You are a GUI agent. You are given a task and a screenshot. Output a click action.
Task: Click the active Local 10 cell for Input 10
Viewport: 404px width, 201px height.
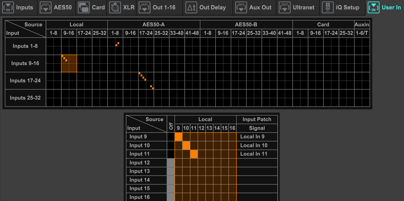pos(186,145)
